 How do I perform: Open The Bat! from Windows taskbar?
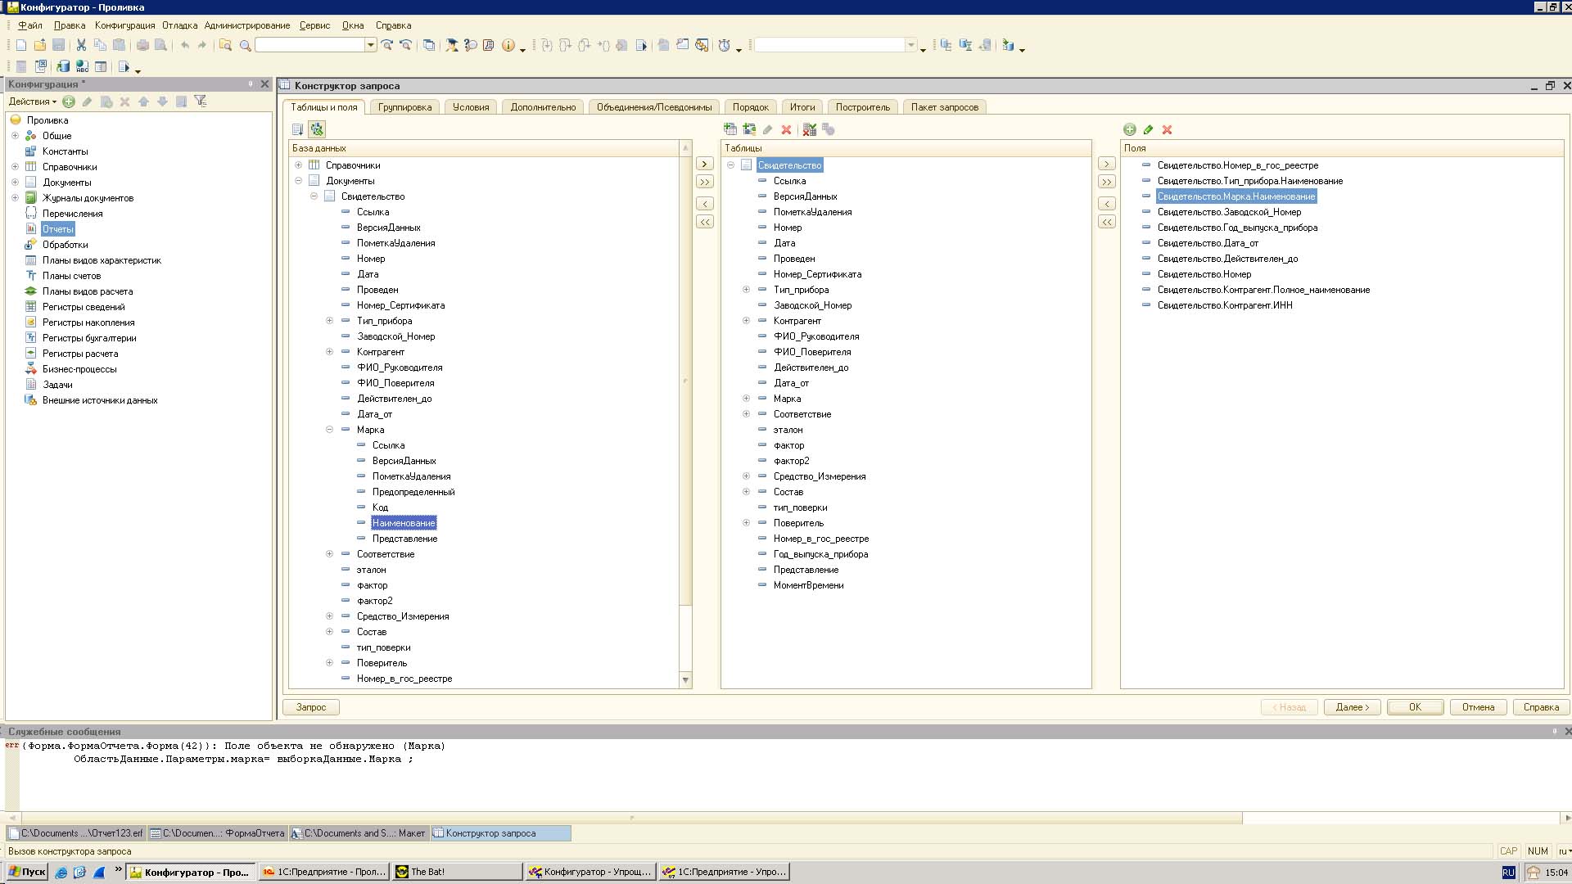(x=456, y=872)
